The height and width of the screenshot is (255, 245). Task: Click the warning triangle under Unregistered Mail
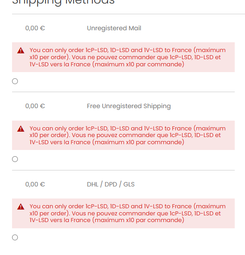click(x=21, y=50)
